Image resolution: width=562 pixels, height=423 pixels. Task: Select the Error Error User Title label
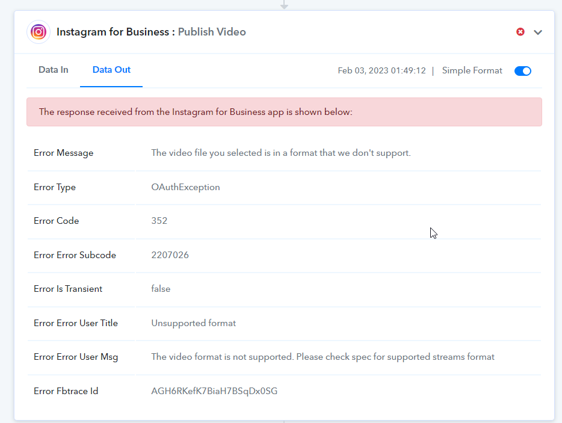point(76,323)
